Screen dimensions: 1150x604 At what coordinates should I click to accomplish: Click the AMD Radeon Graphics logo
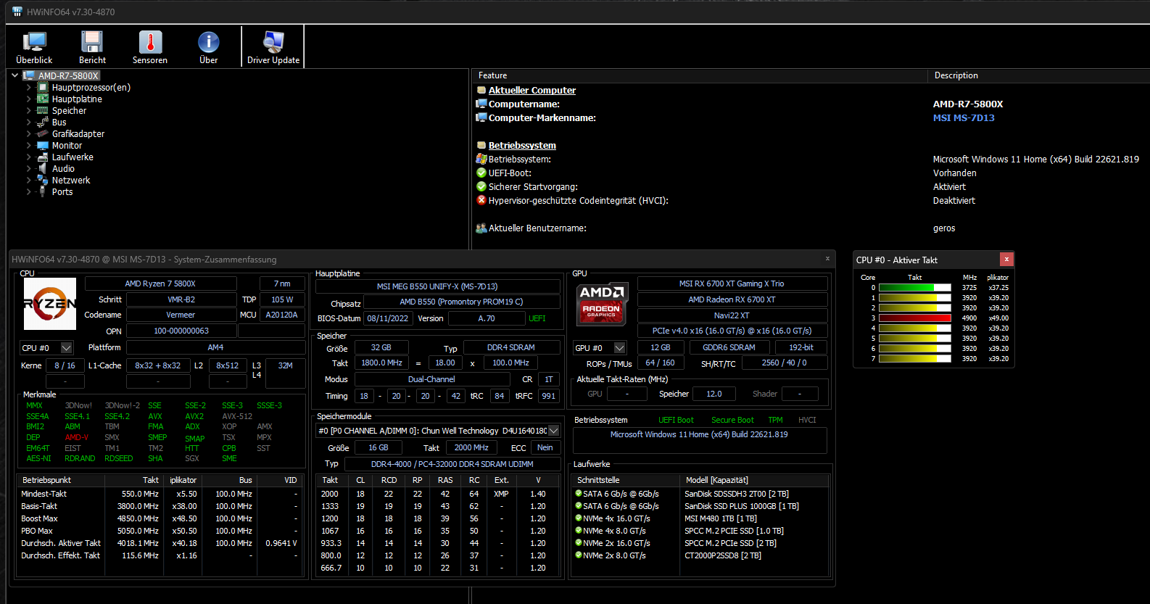[602, 303]
